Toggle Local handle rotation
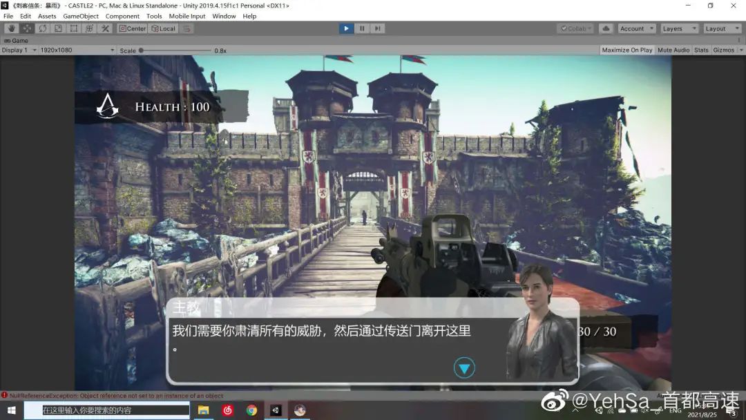 [x=164, y=28]
